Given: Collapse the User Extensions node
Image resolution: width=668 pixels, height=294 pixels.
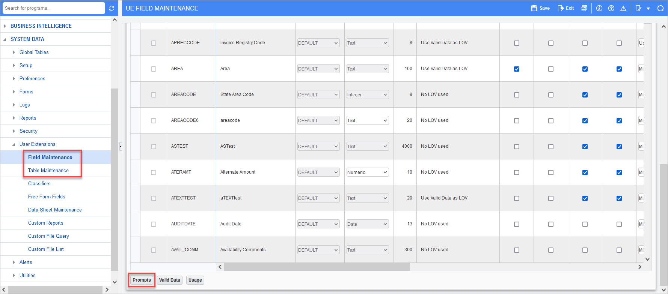Looking at the screenshot, I should 14,144.
